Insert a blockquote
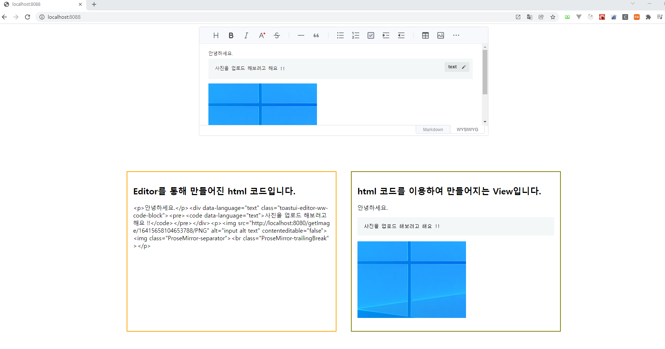Viewport: 665px width, 349px height. pos(316,35)
